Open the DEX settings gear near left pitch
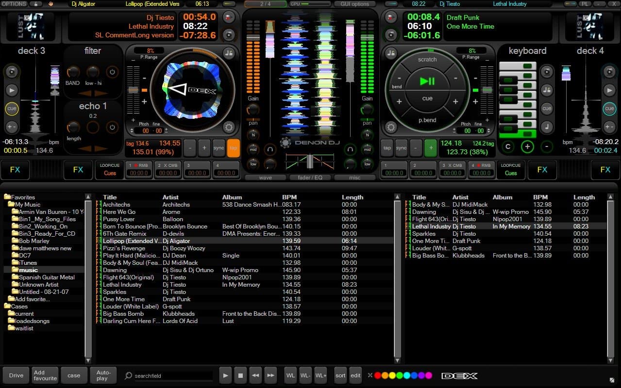The width and height of the screenshot is (621, 388). [x=228, y=127]
